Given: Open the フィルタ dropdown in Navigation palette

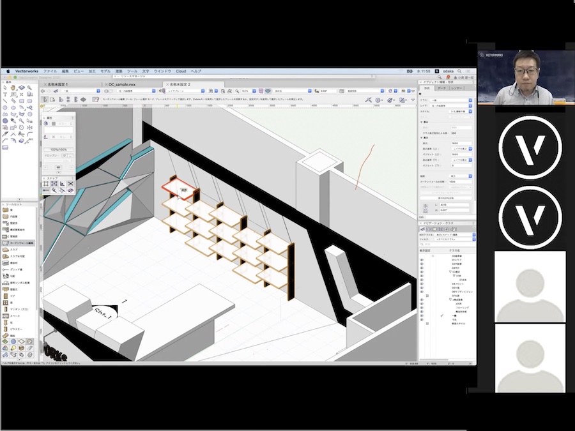Looking at the screenshot, I should coord(455,239).
